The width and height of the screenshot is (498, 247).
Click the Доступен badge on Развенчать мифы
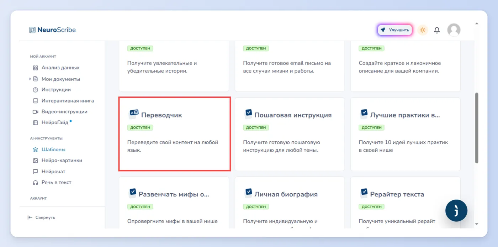coord(140,207)
